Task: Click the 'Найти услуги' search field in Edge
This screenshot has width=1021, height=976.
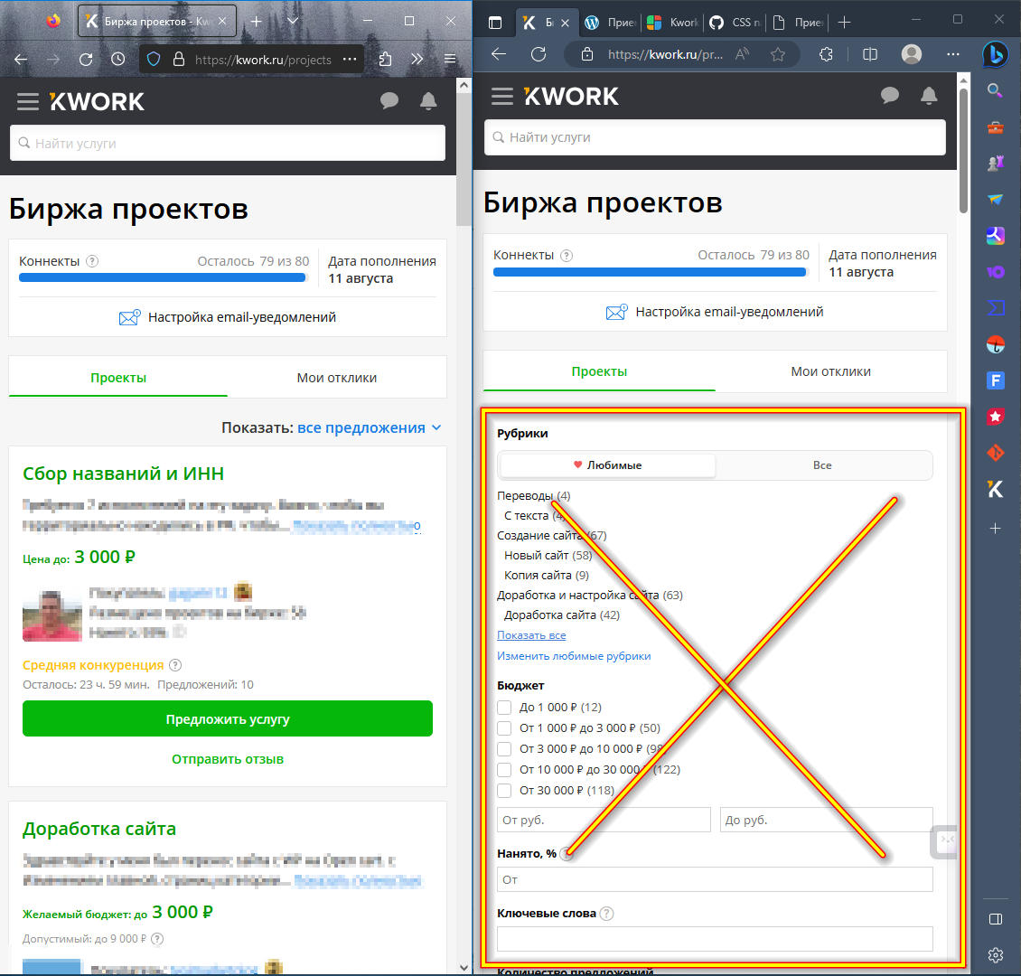Action: pyautogui.click(x=715, y=137)
